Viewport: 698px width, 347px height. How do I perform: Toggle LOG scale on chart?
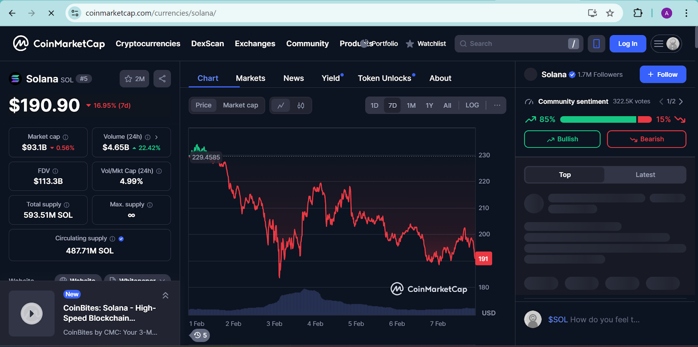472,105
